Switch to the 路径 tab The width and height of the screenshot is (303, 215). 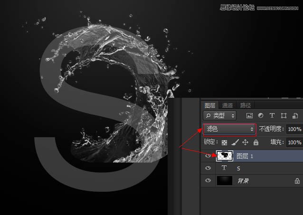click(246, 105)
